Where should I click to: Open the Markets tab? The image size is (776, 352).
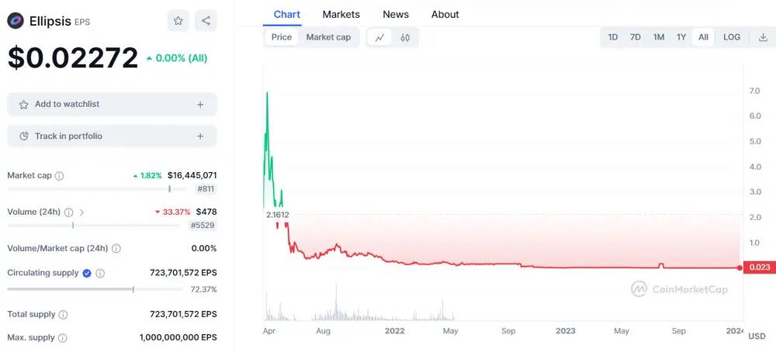341,14
